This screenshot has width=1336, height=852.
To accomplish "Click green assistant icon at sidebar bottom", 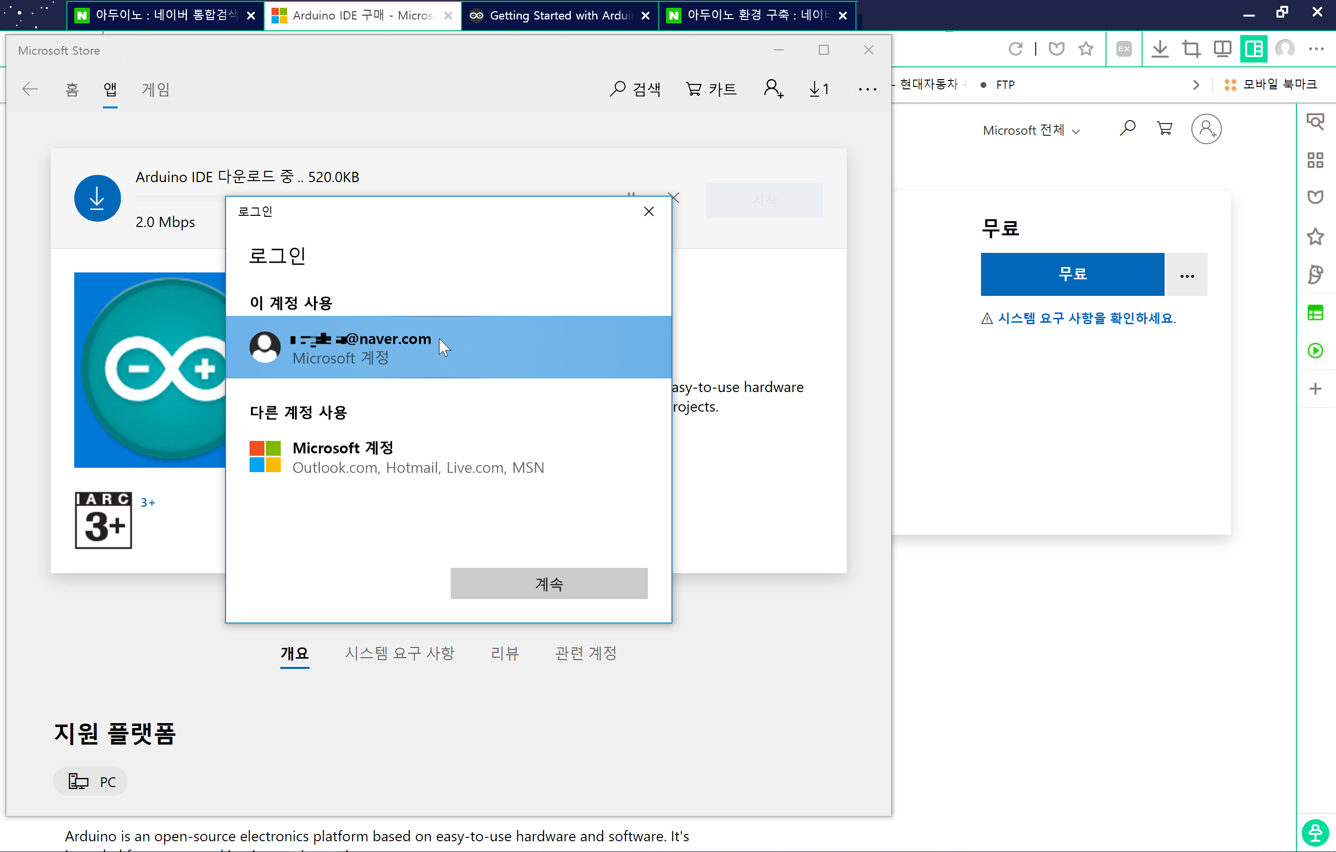I will (x=1315, y=832).
